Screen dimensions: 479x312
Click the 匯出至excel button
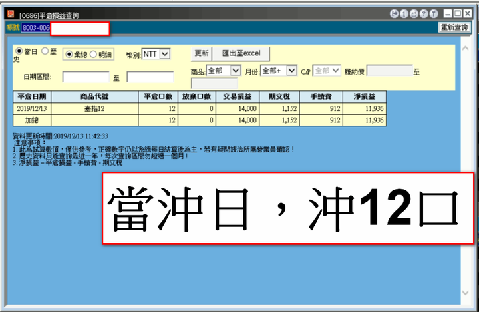point(241,53)
